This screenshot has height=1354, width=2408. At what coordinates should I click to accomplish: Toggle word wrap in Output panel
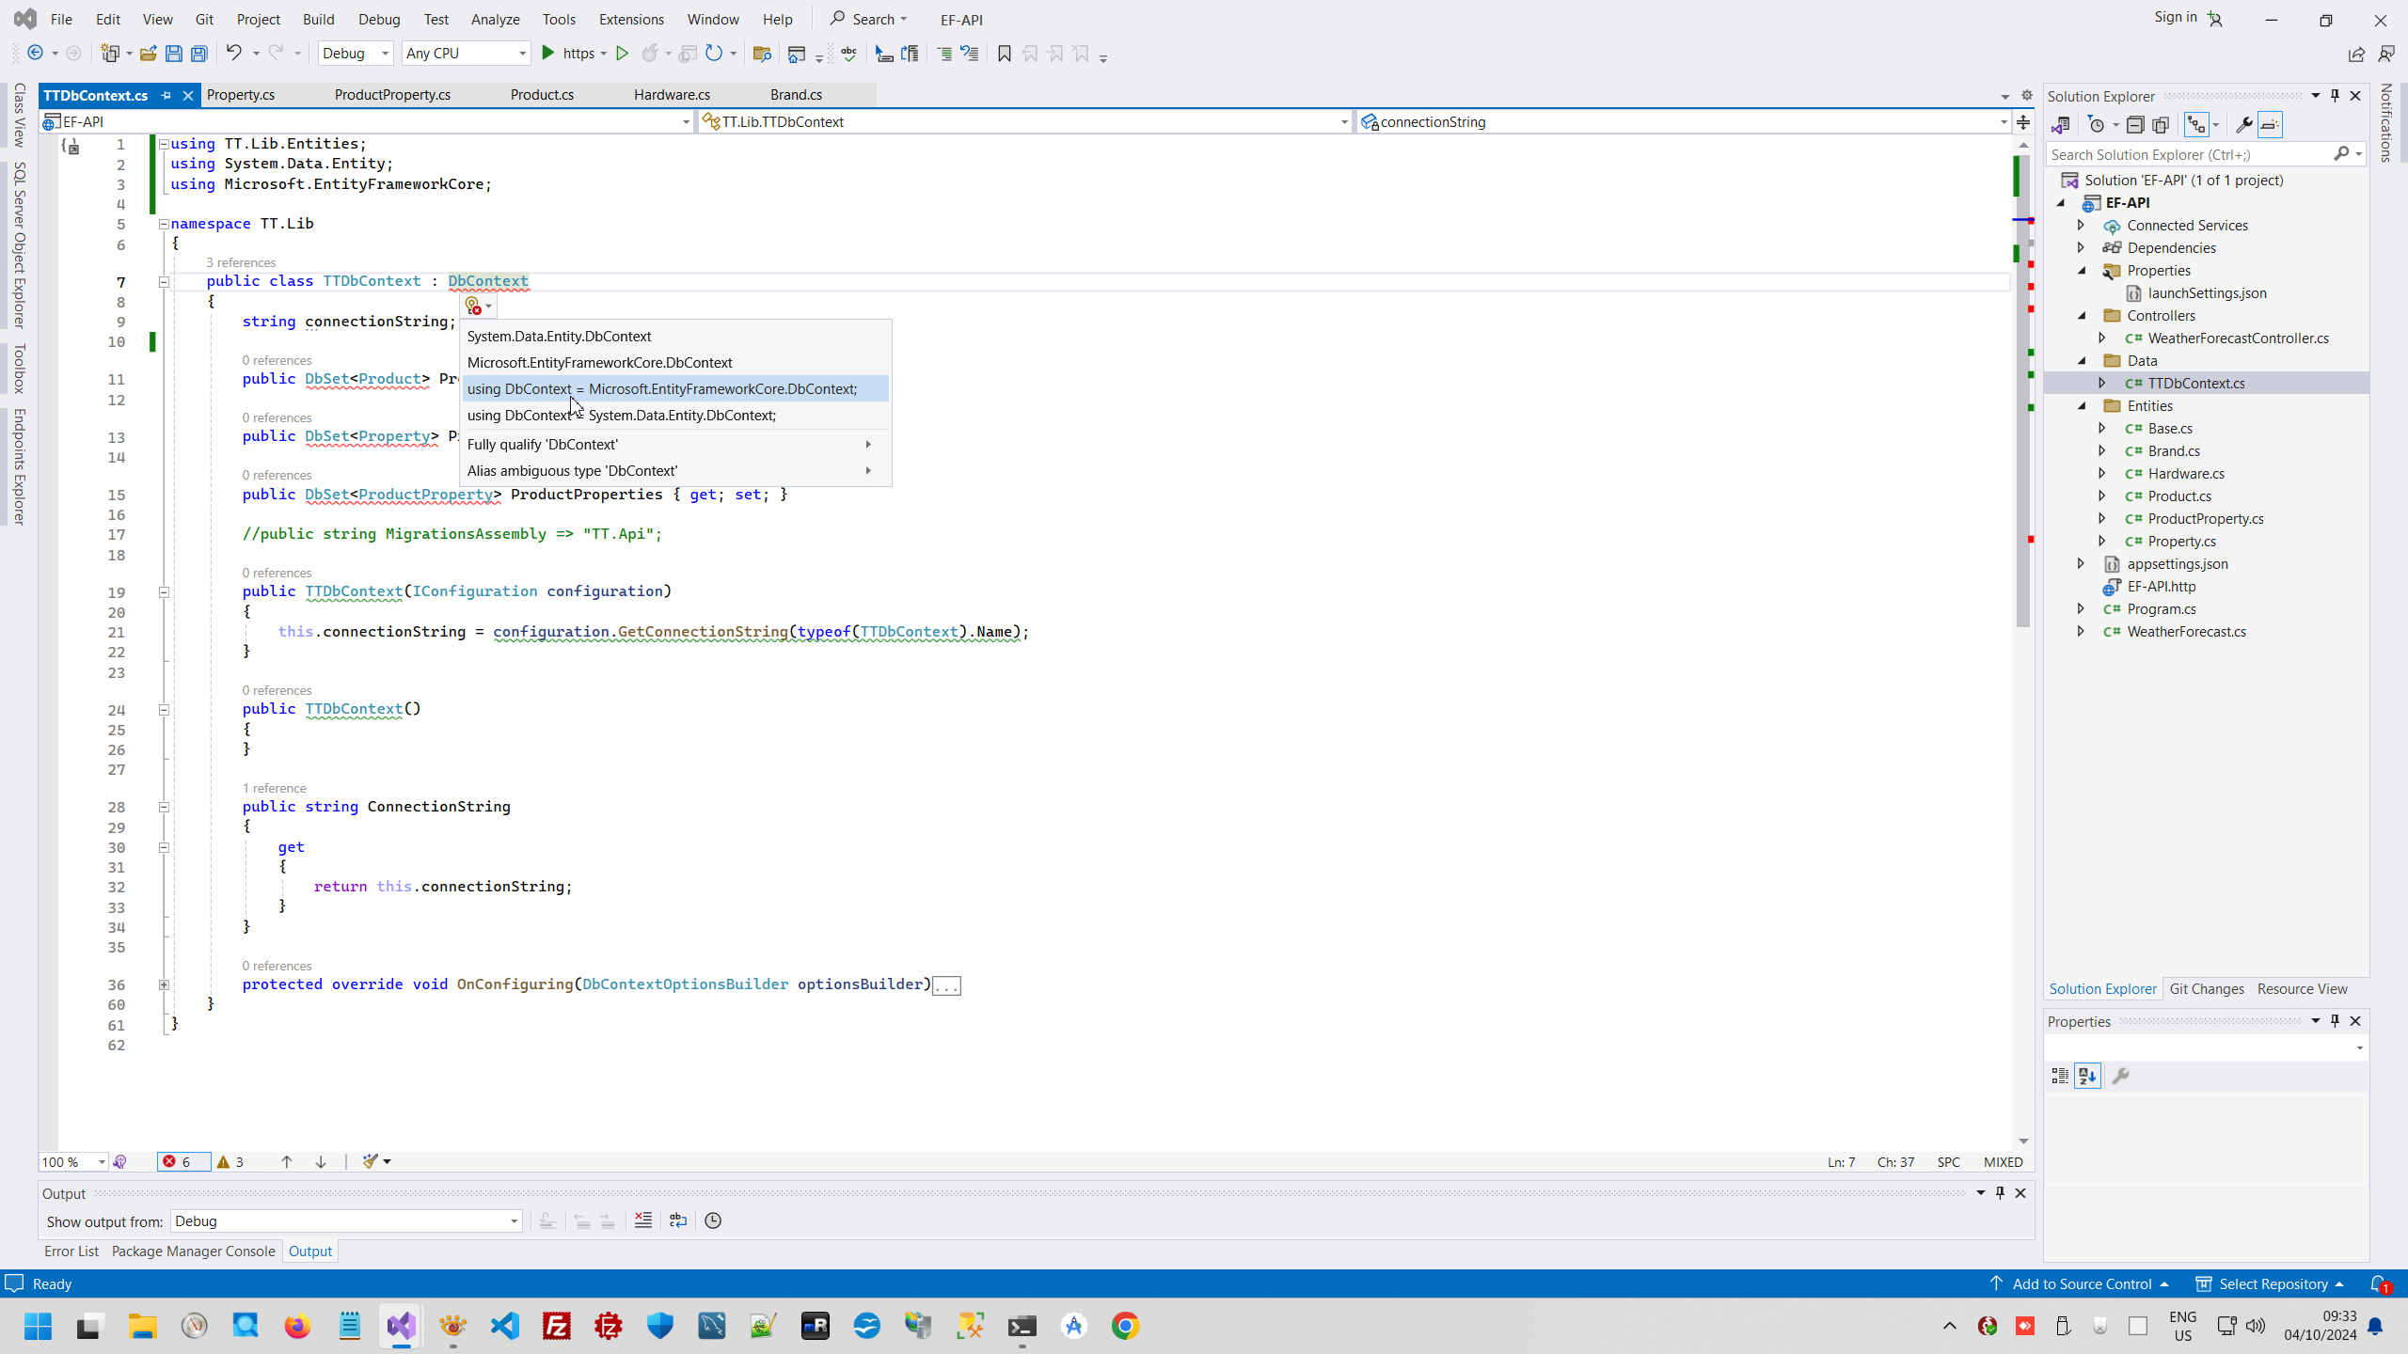[678, 1220]
